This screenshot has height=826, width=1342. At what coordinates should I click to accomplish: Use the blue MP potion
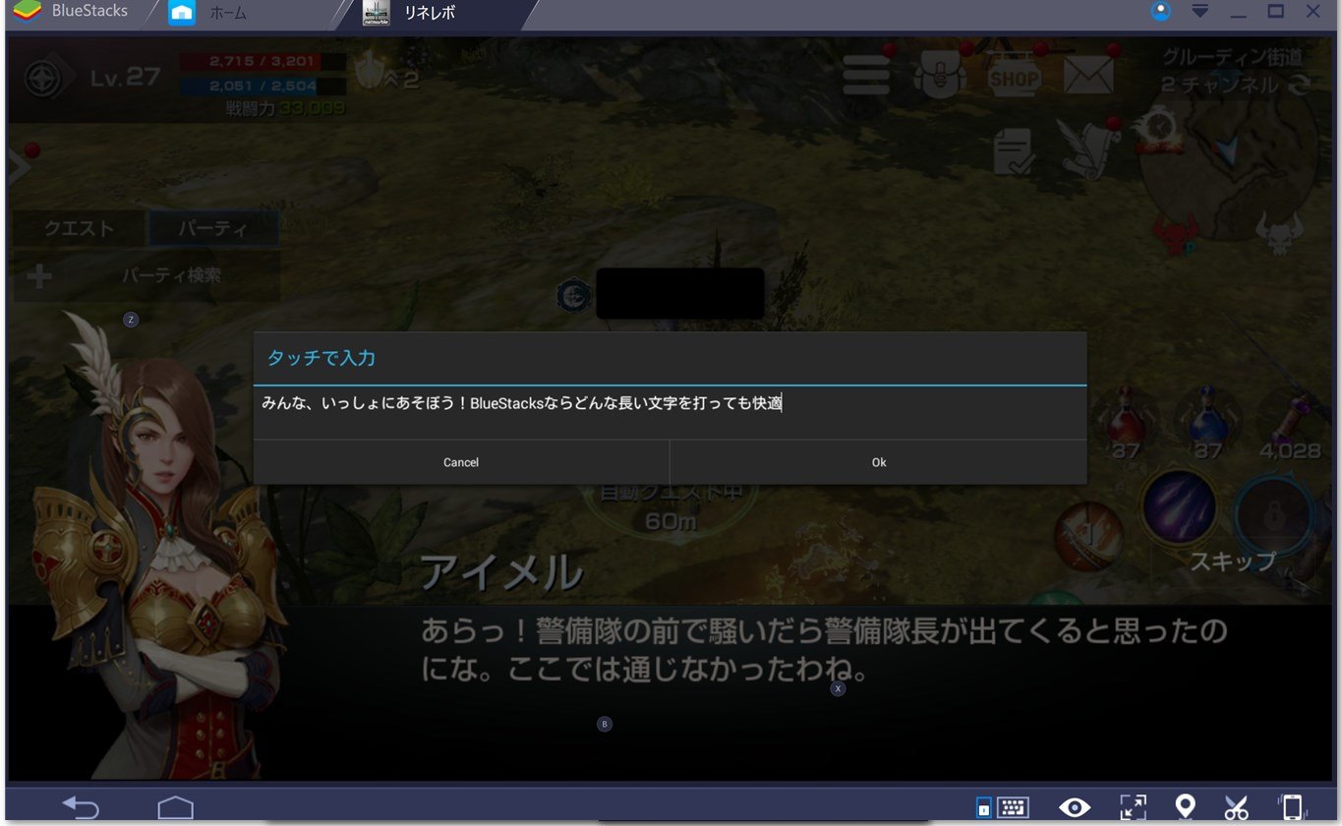(x=1207, y=421)
